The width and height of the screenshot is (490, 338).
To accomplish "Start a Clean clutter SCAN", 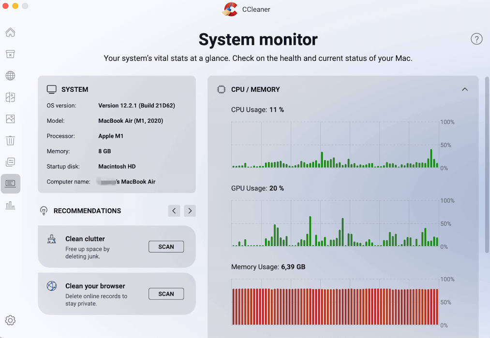I will click(x=166, y=246).
